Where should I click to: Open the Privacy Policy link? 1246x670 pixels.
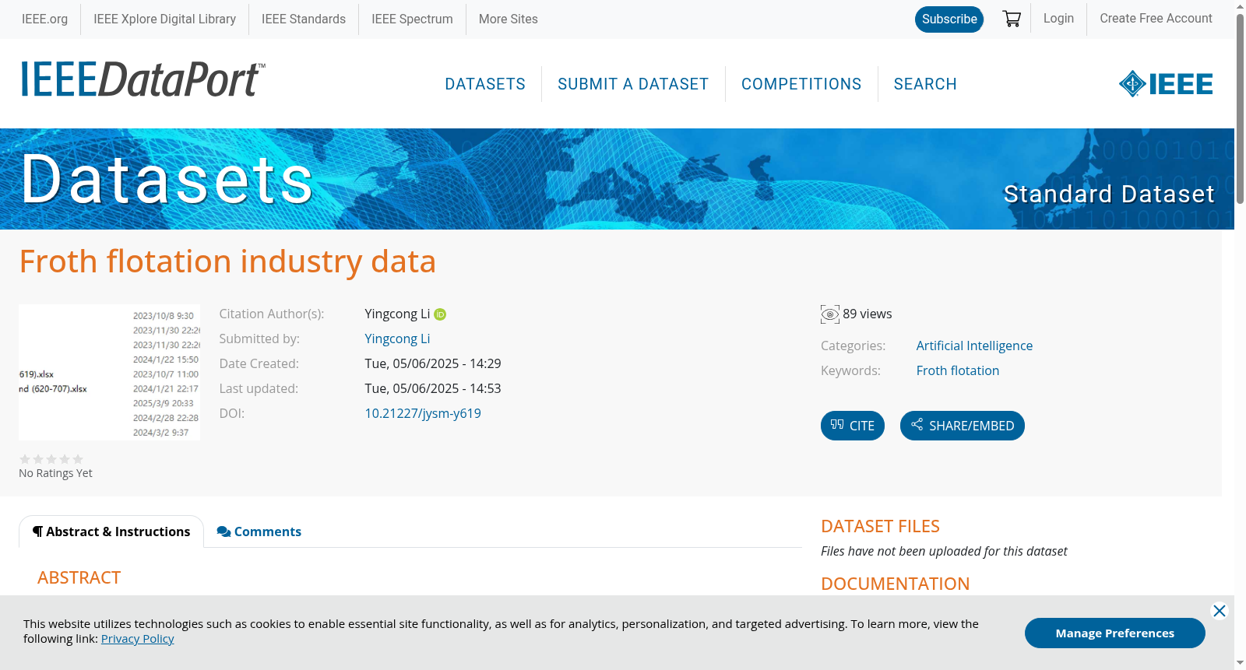137,639
